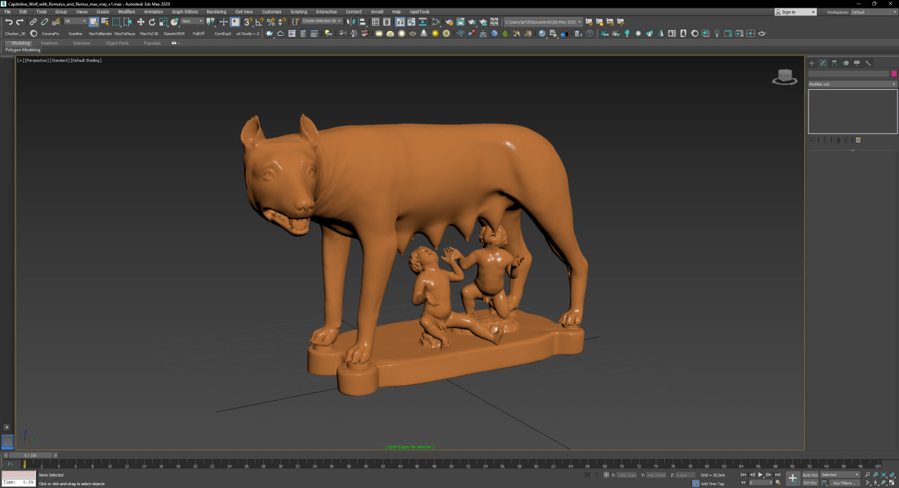Viewport: 899px width, 488px height.
Task: Open the Motion tab in command panel
Action: 846,62
